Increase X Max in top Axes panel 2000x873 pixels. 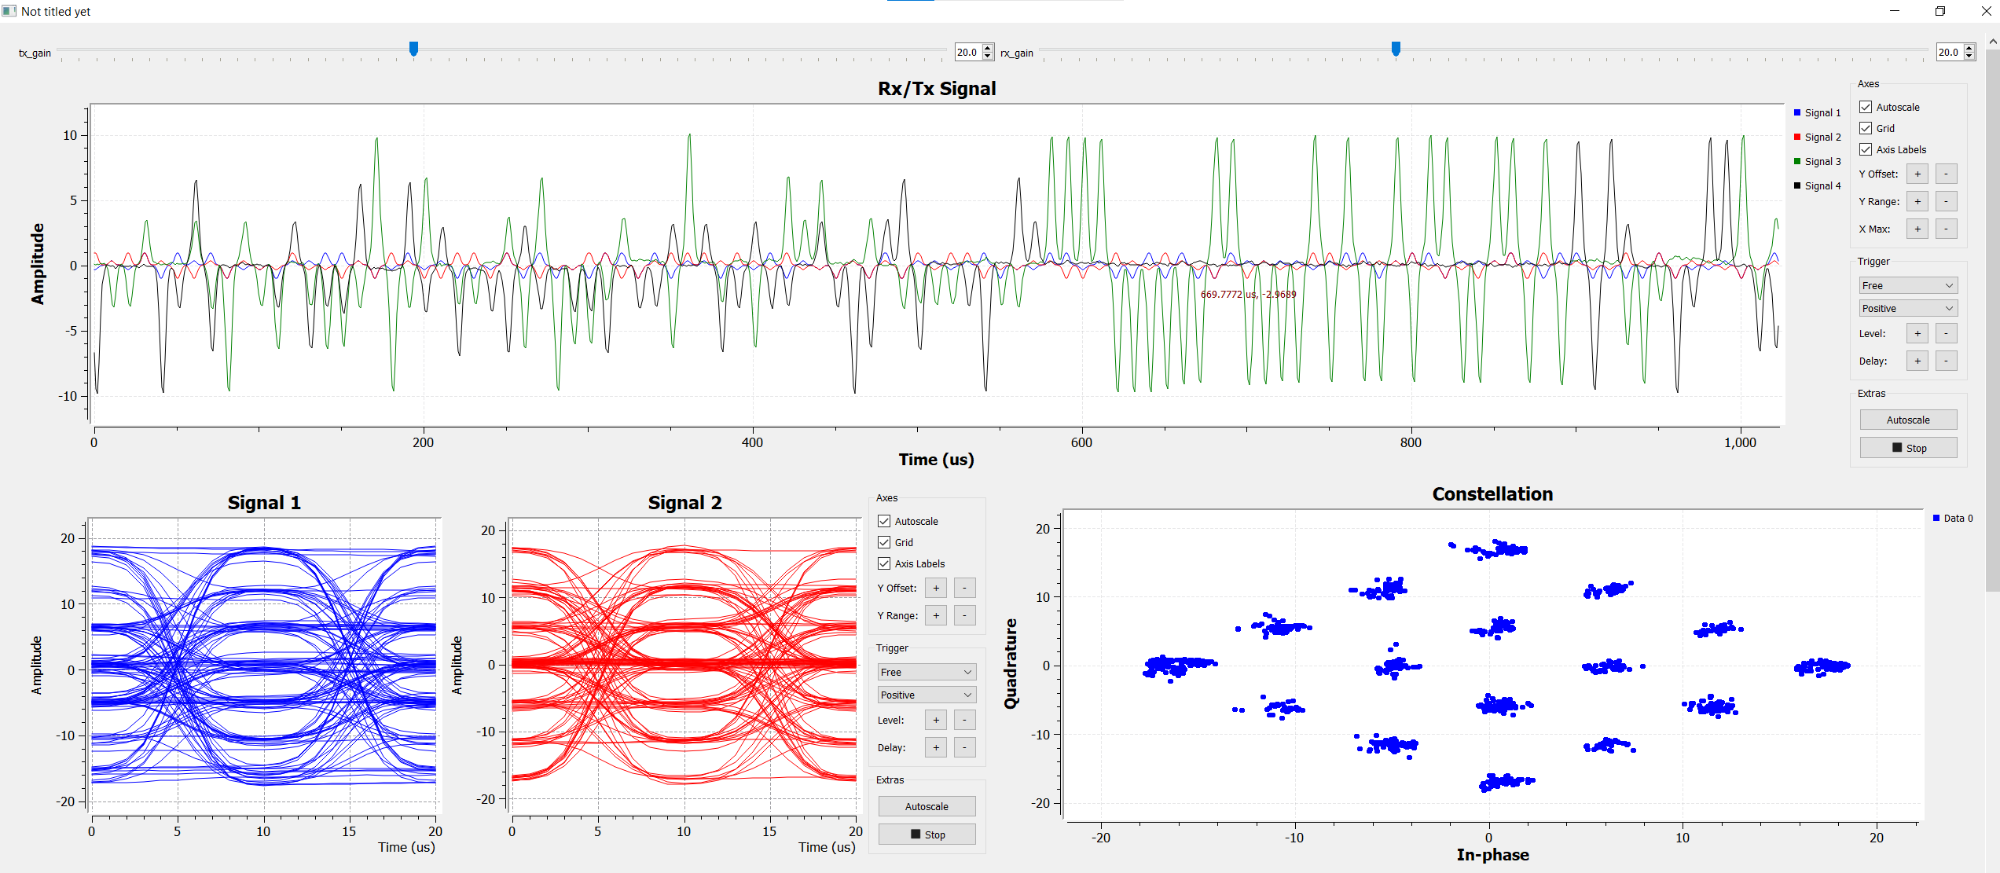[x=1917, y=229]
